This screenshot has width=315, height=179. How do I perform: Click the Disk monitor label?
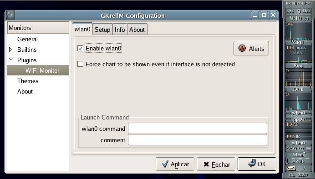(x=298, y=89)
